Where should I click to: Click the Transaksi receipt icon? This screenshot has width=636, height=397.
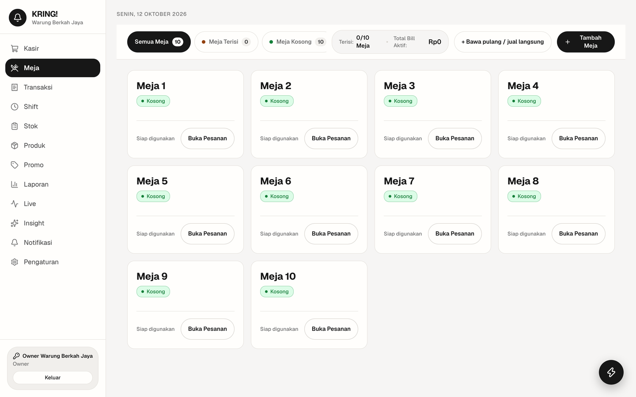(15, 87)
